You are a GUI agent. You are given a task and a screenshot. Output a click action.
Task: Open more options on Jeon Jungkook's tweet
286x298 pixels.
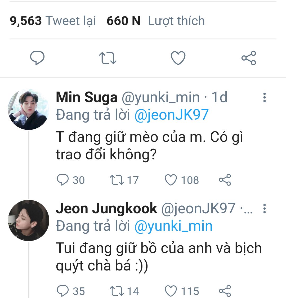[264, 209]
